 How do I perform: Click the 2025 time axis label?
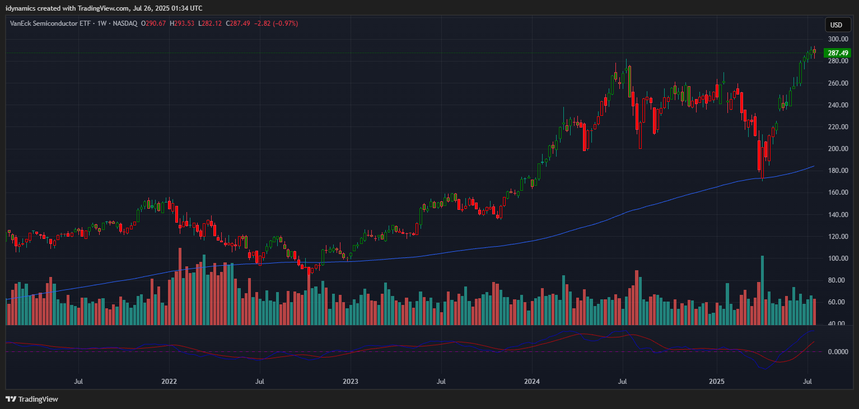[717, 382]
